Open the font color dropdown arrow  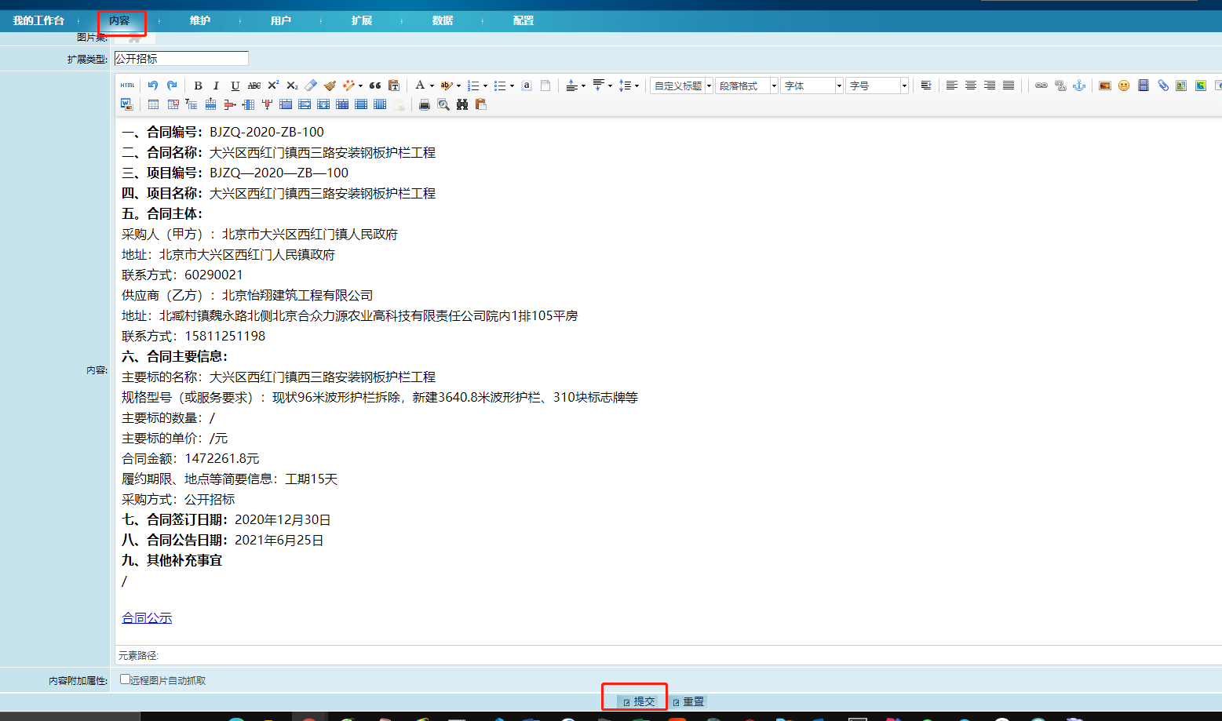coord(432,86)
